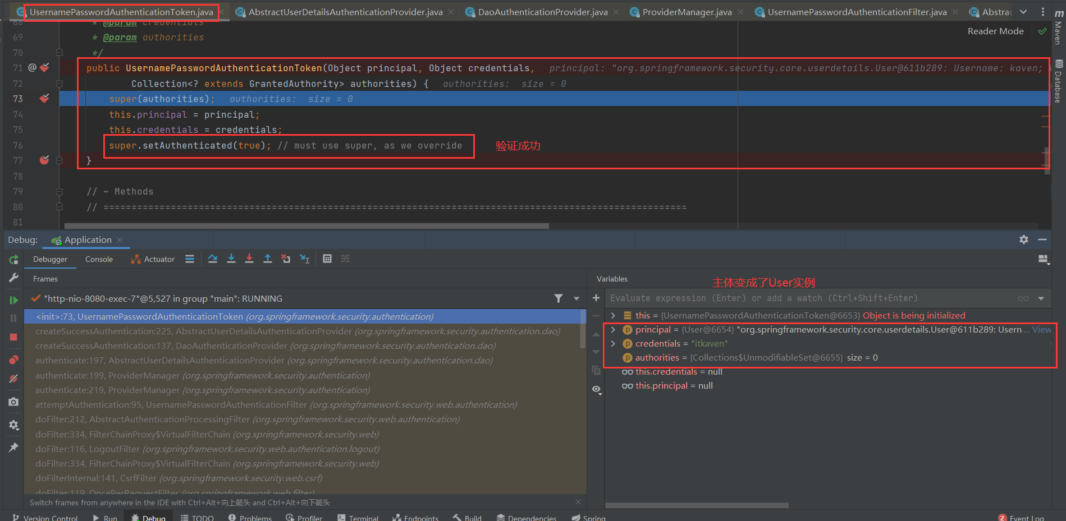View breakpoints with the red dots icon
Screen dimensions: 1066x521
tap(14, 359)
